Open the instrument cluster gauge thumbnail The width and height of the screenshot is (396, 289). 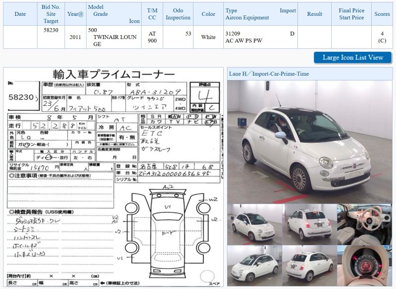(x=364, y=266)
